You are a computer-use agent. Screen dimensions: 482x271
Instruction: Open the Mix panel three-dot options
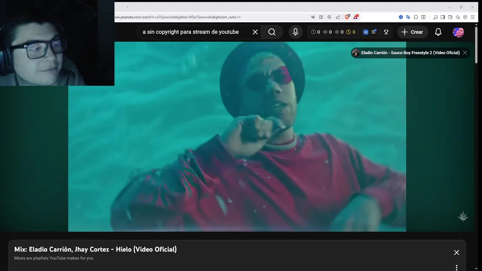coord(456,268)
